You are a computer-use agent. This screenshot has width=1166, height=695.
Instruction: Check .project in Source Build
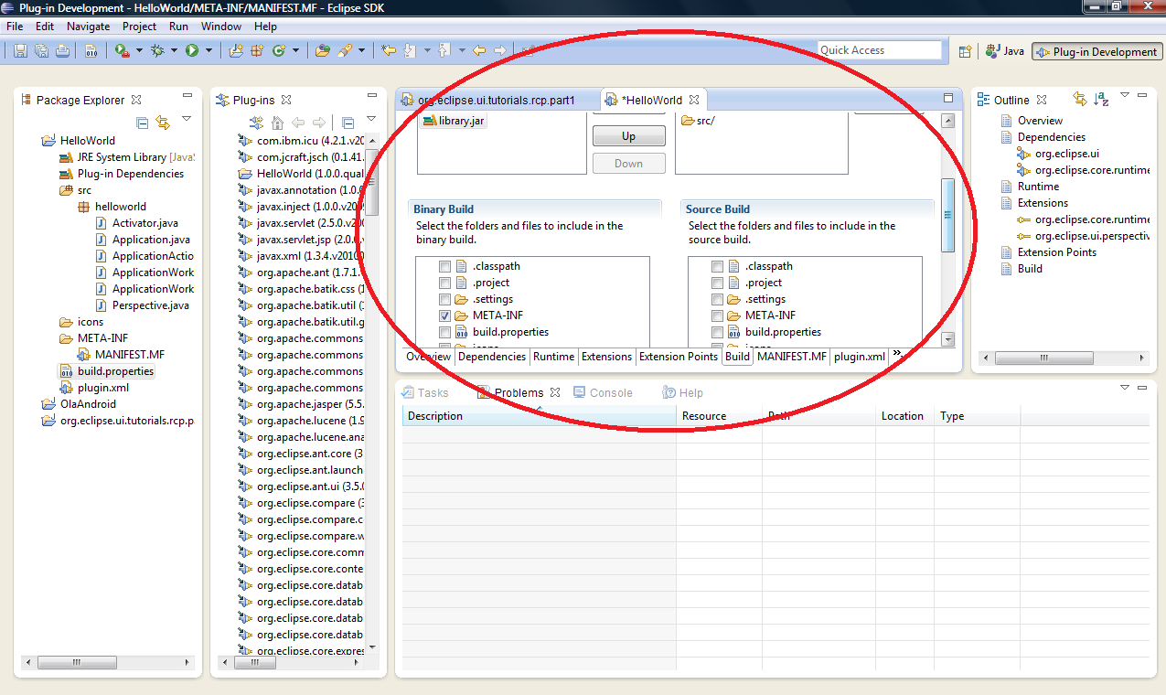(717, 283)
